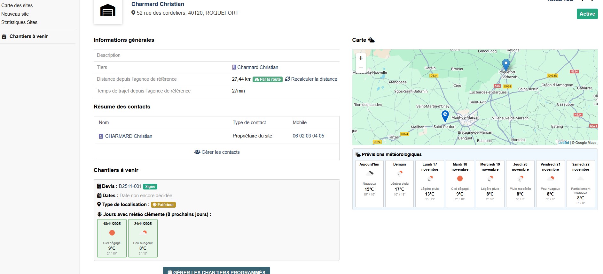Click the Informations générales heading
The height and width of the screenshot is (274, 603).
124,40
